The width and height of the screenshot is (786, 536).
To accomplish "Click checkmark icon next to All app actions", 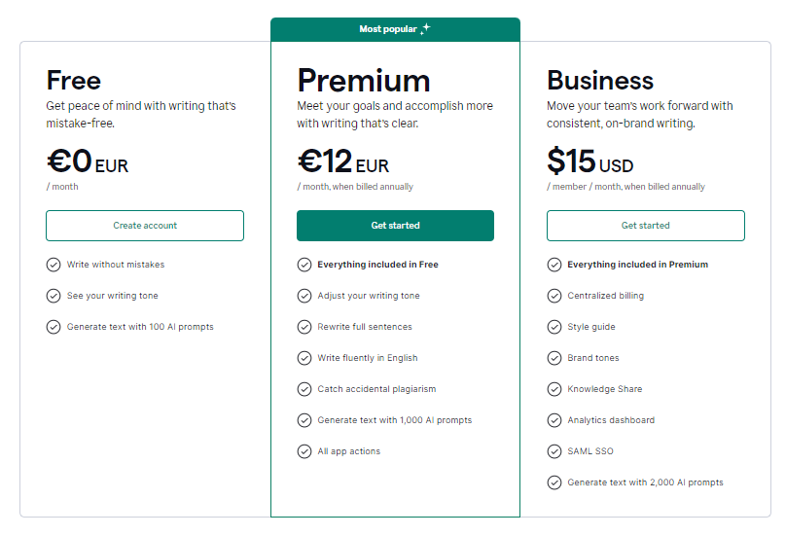I will pyautogui.click(x=304, y=451).
